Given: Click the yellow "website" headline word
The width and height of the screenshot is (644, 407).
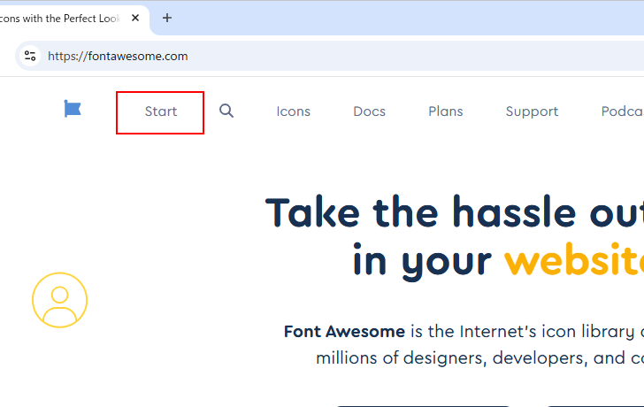Looking at the screenshot, I should [x=574, y=259].
